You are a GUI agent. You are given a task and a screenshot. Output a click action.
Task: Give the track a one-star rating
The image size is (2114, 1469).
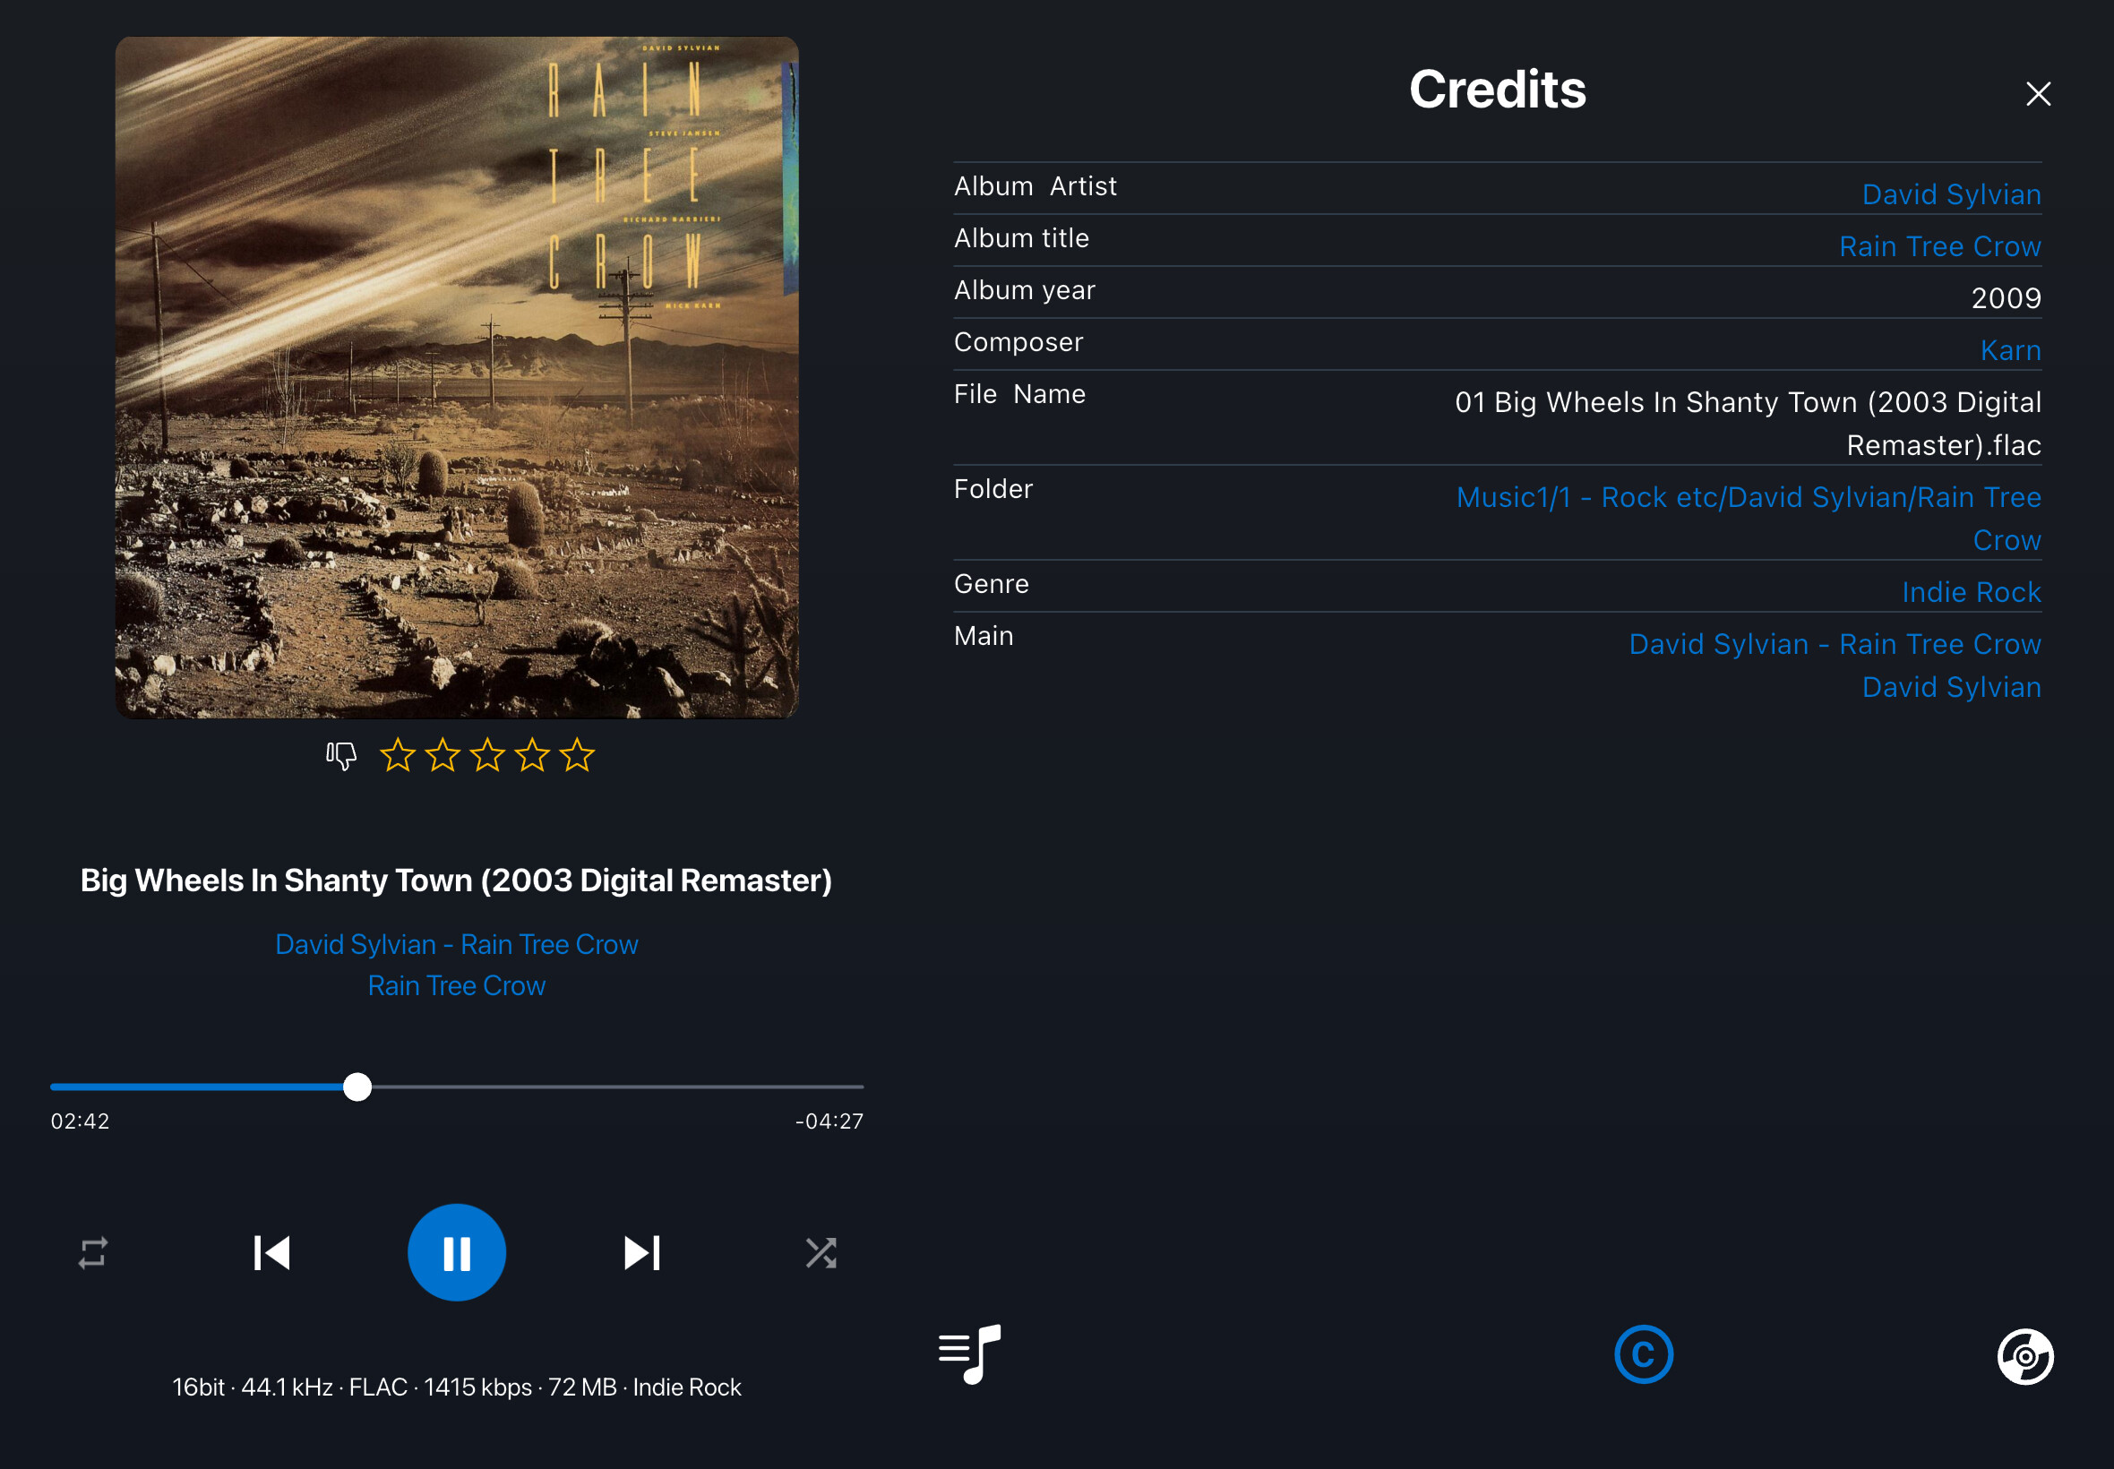click(x=398, y=755)
